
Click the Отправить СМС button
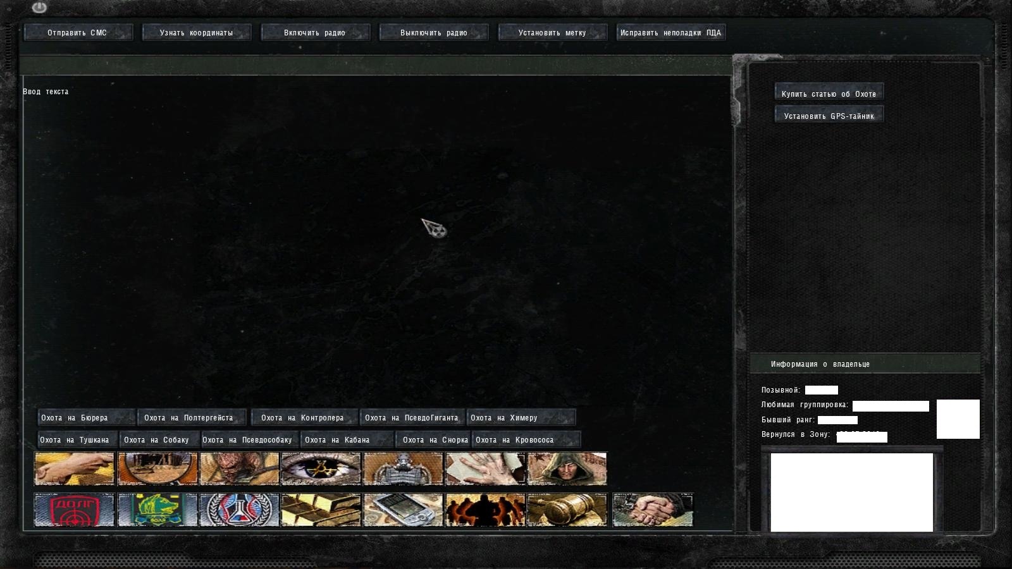point(78,32)
